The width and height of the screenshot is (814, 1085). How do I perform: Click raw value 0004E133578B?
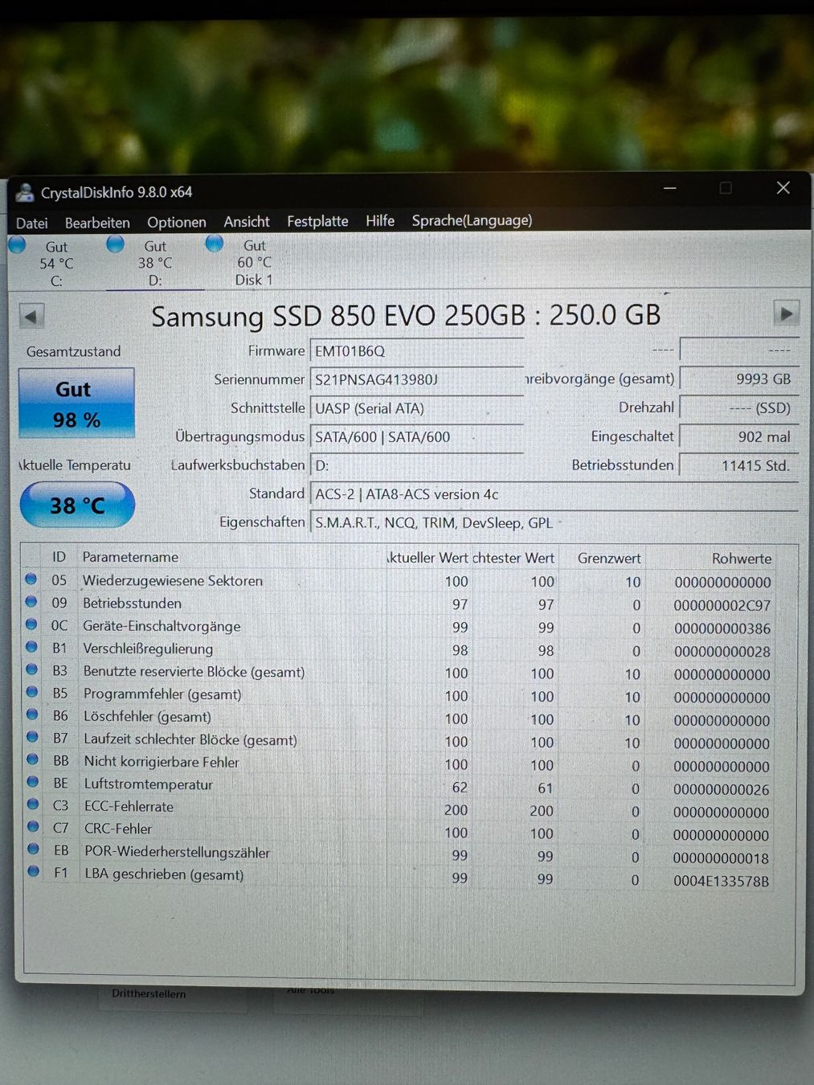[721, 881]
